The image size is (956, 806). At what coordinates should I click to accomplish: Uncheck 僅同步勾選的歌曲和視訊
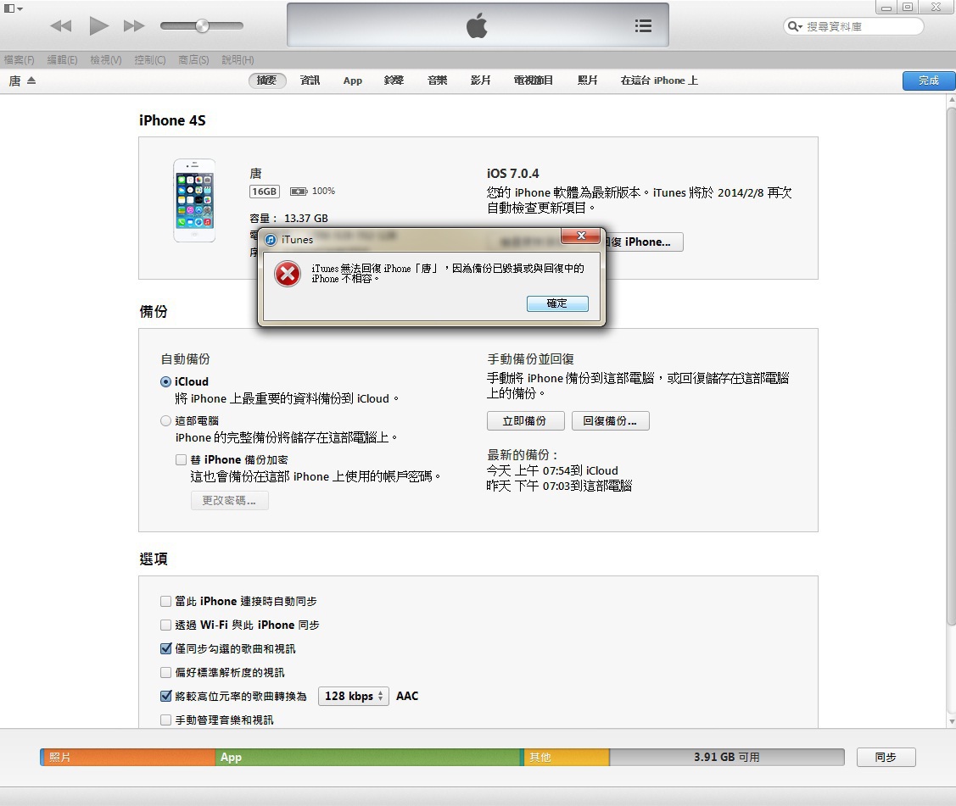(x=166, y=649)
